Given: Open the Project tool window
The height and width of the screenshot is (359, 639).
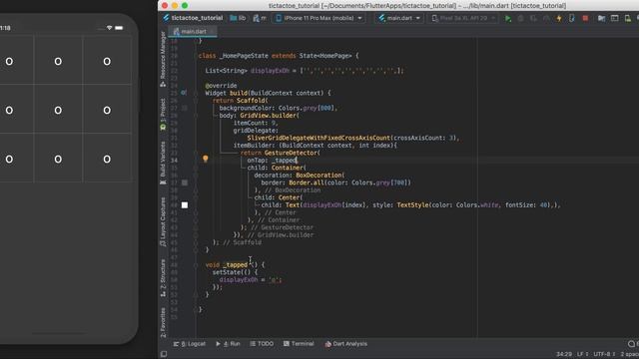Looking at the screenshot, I should [163, 115].
